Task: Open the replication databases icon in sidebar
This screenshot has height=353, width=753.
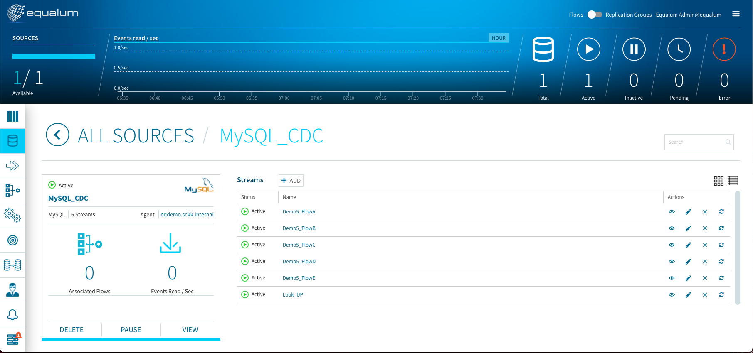Action: [12, 265]
